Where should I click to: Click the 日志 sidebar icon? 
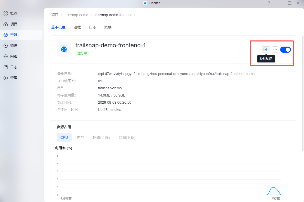[x=6, y=67]
